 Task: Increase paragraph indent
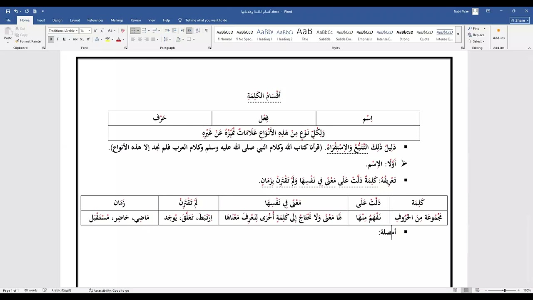pos(174,30)
